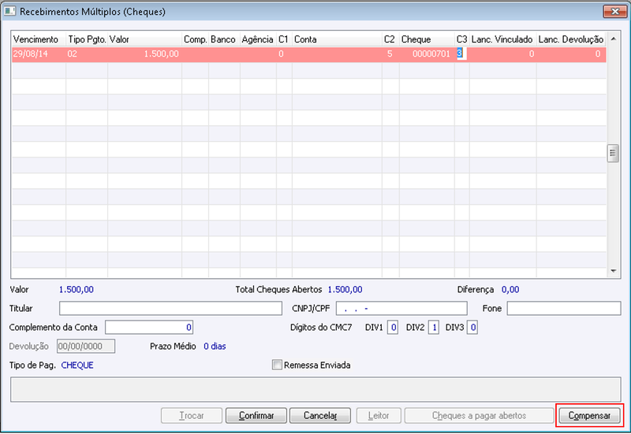
Task: Click the disabled Trocar button
Action: (192, 416)
